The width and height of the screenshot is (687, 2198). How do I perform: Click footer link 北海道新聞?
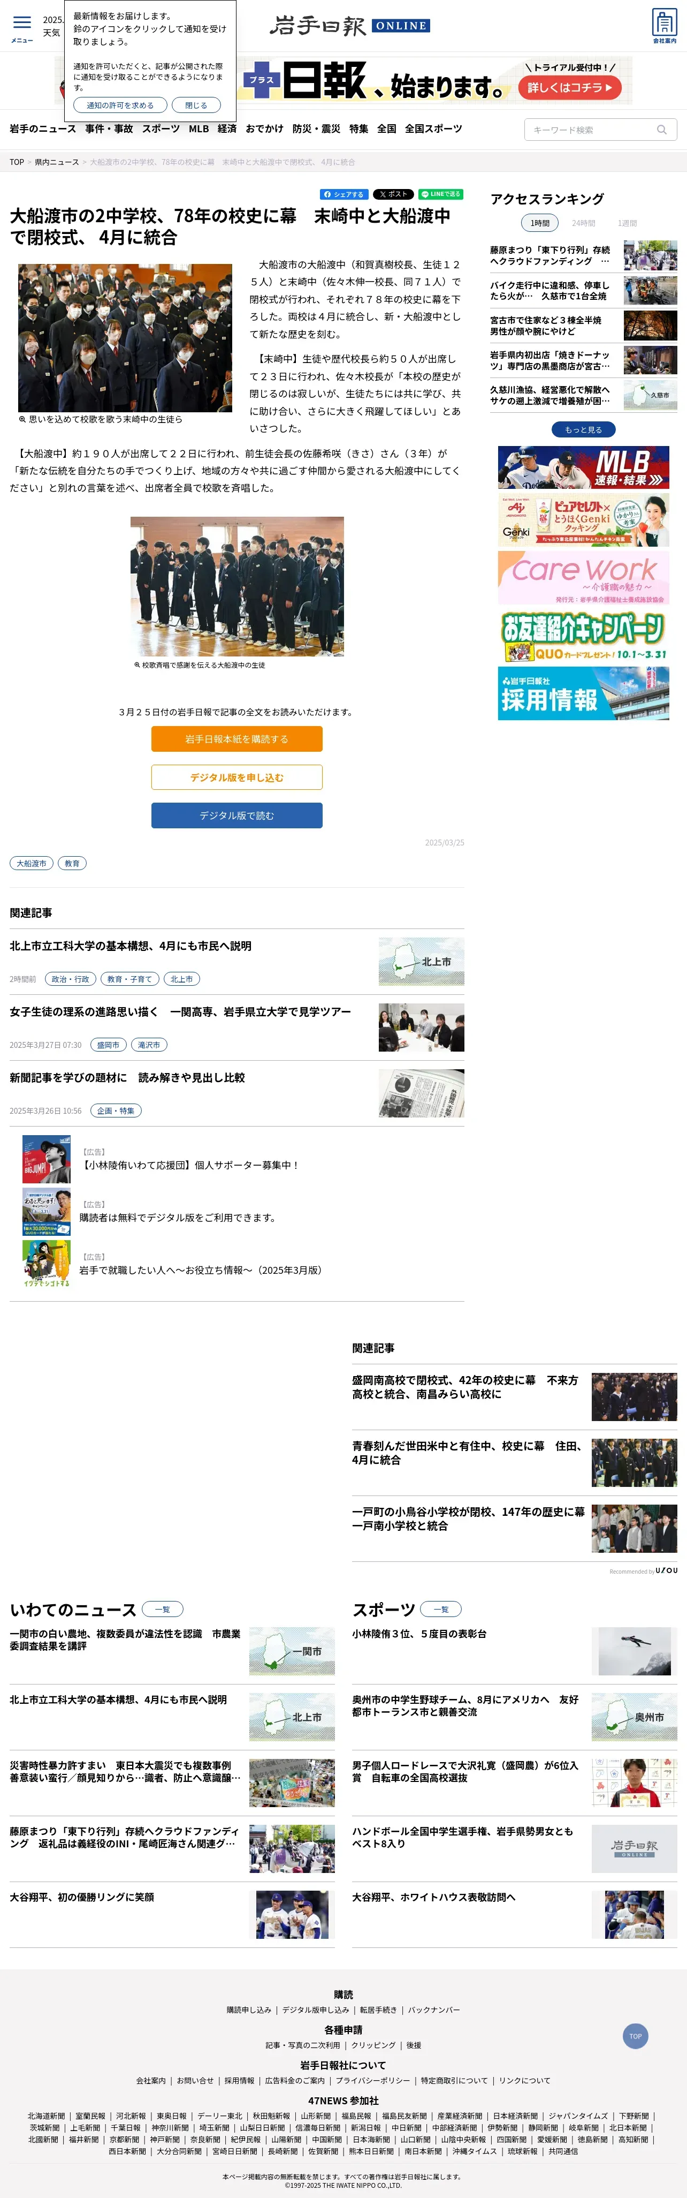coord(46,2115)
